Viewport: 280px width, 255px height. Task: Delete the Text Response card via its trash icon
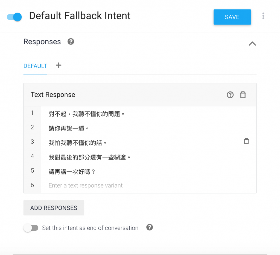coord(243,95)
